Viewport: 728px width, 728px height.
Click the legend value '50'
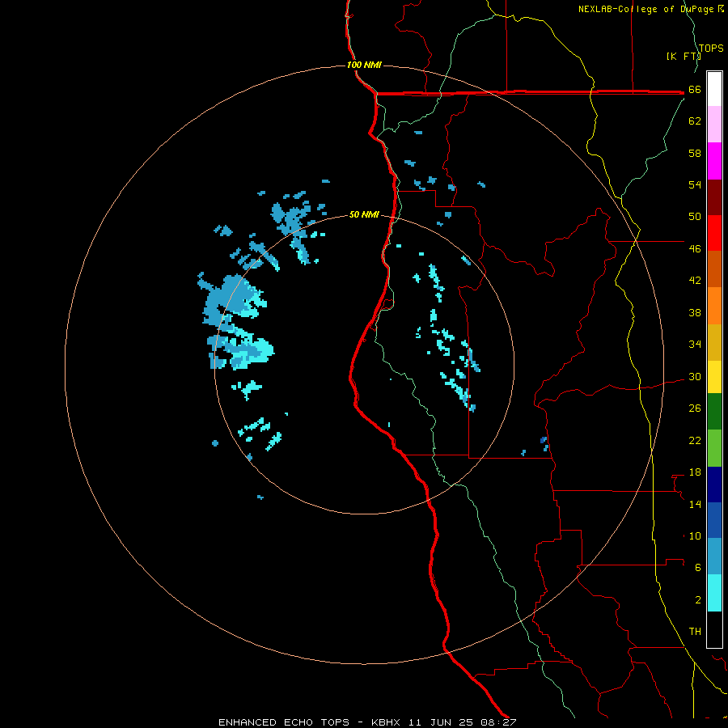click(695, 216)
